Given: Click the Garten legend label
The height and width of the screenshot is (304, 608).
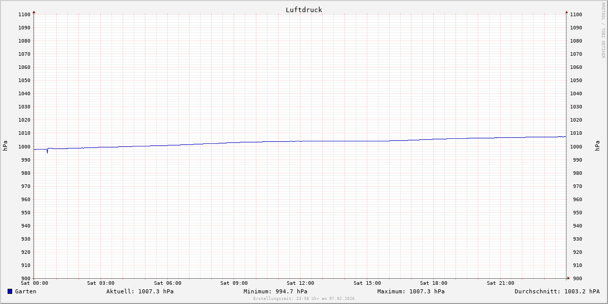Looking at the screenshot, I should point(25,291).
